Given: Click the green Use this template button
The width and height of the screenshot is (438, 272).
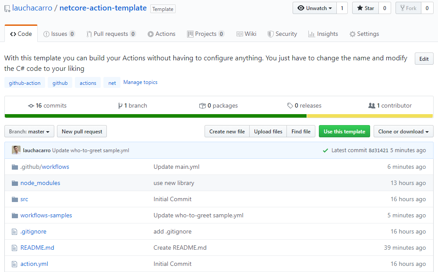Looking at the screenshot, I should tap(344, 131).
